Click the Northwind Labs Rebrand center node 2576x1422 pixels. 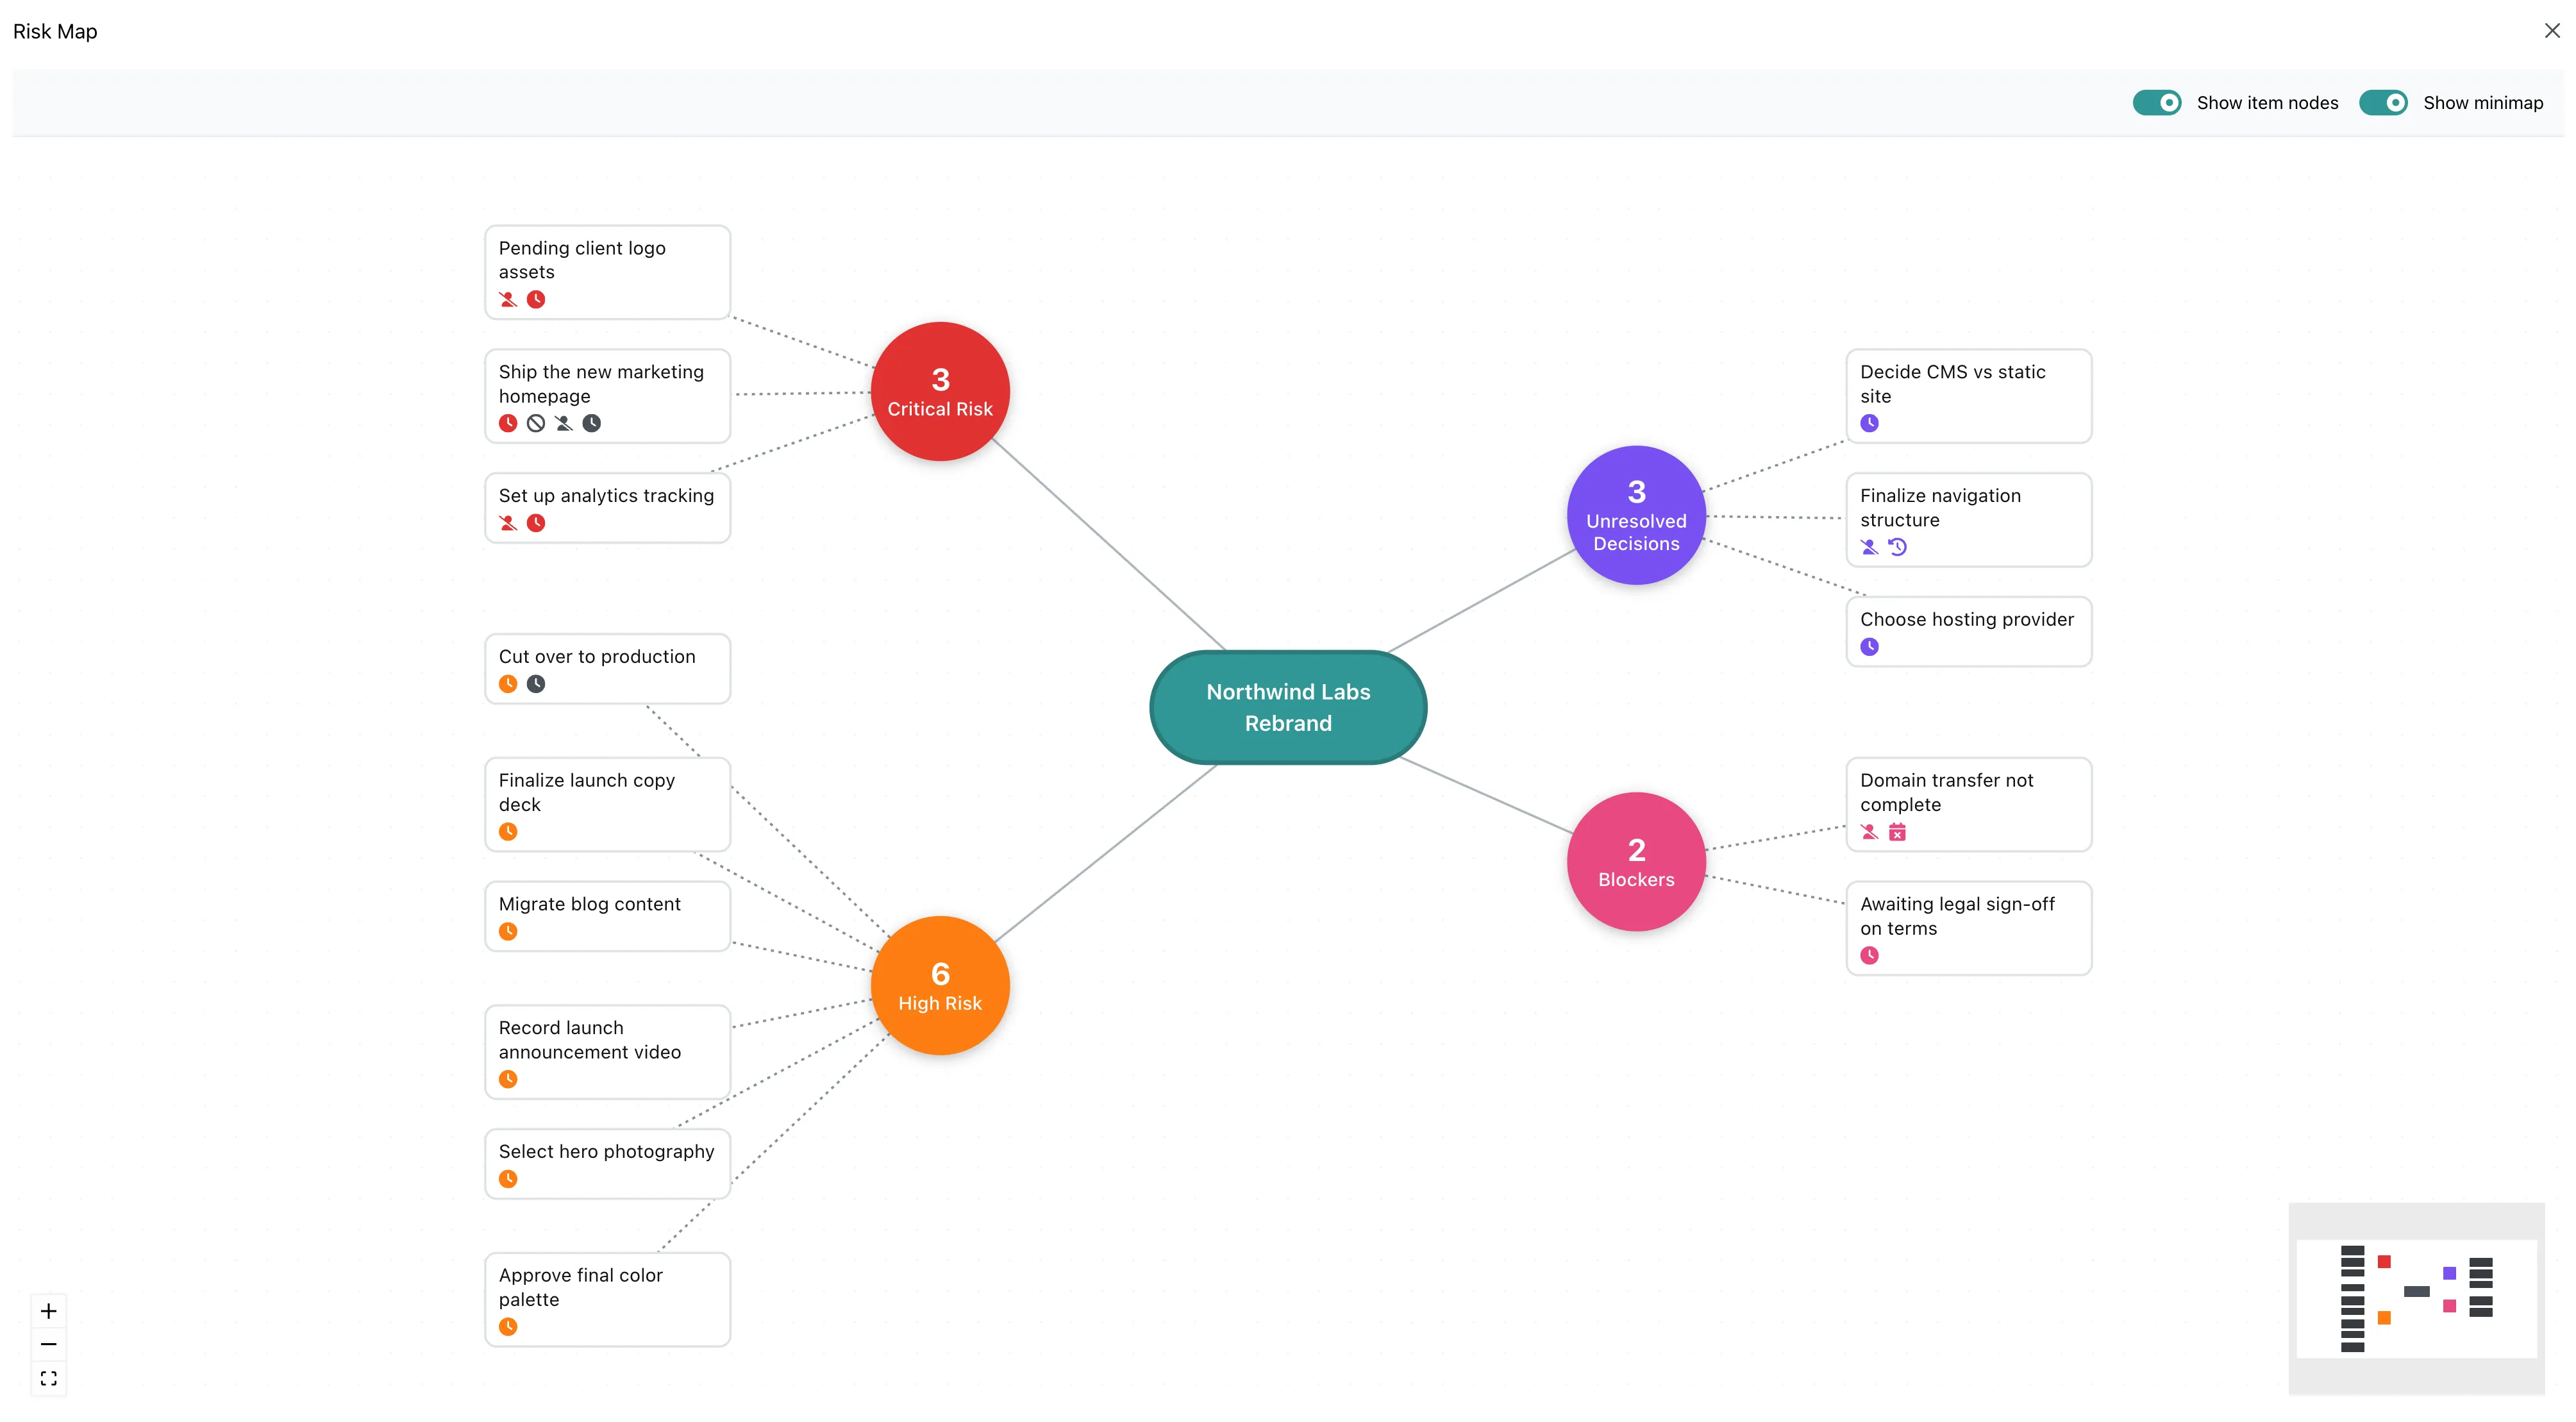(x=1288, y=707)
